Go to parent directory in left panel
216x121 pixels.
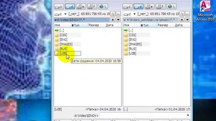pos(118,14)
